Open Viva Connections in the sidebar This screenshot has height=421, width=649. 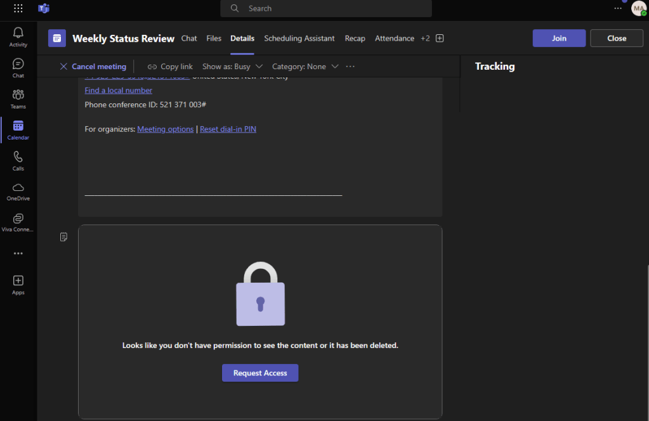click(18, 222)
